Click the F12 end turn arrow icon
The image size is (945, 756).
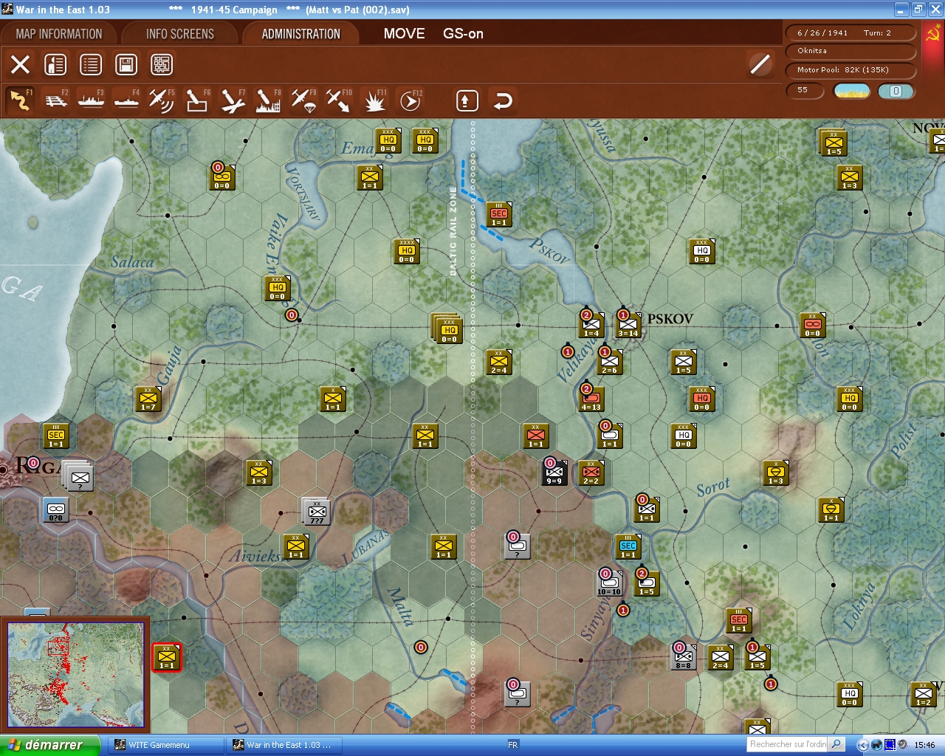tap(410, 100)
